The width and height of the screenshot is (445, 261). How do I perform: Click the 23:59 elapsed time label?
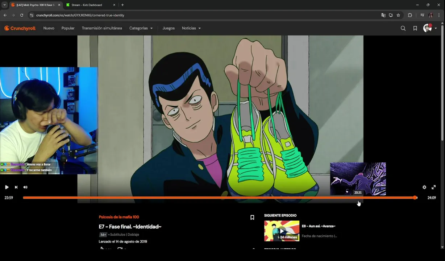[x=9, y=198]
